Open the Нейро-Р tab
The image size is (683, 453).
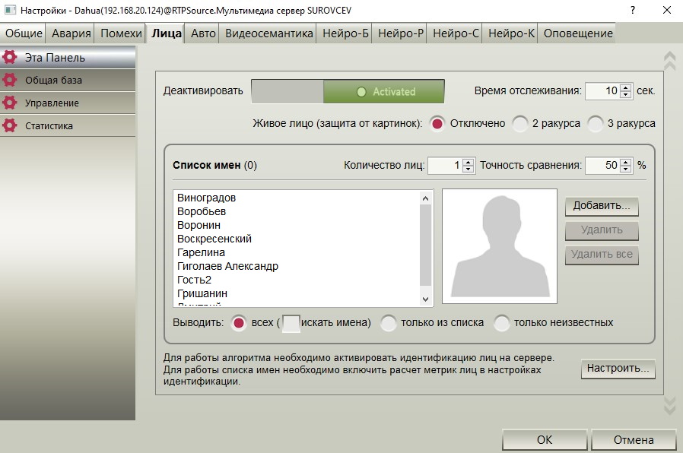(401, 33)
